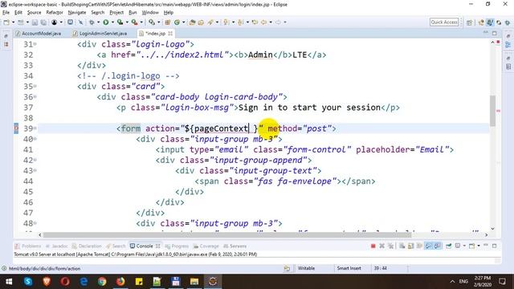Click the horizontal scrollbar right arrow
Image resolution: width=514 pixels, height=289 pixels.
click(x=486, y=234)
